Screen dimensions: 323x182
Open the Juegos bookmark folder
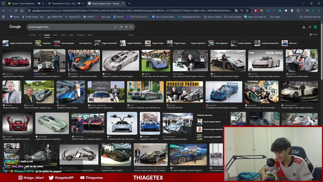pyautogui.click(x=275, y=17)
